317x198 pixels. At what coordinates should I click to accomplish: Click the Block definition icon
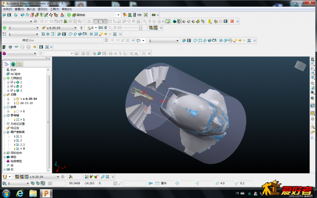22,15
